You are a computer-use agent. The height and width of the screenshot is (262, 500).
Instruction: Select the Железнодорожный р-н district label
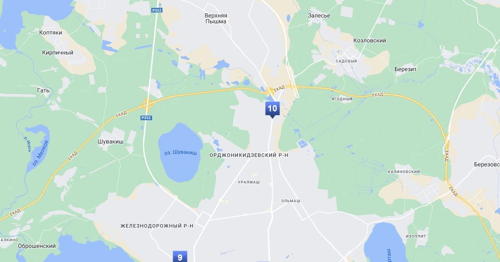(157, 226)
